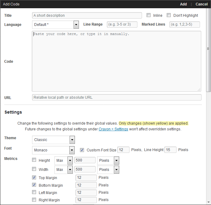Image resolution: width=211 pixels, height=205 pixels.
Task: Click the Marked Lines input field
Action: [x=185, y=24]
